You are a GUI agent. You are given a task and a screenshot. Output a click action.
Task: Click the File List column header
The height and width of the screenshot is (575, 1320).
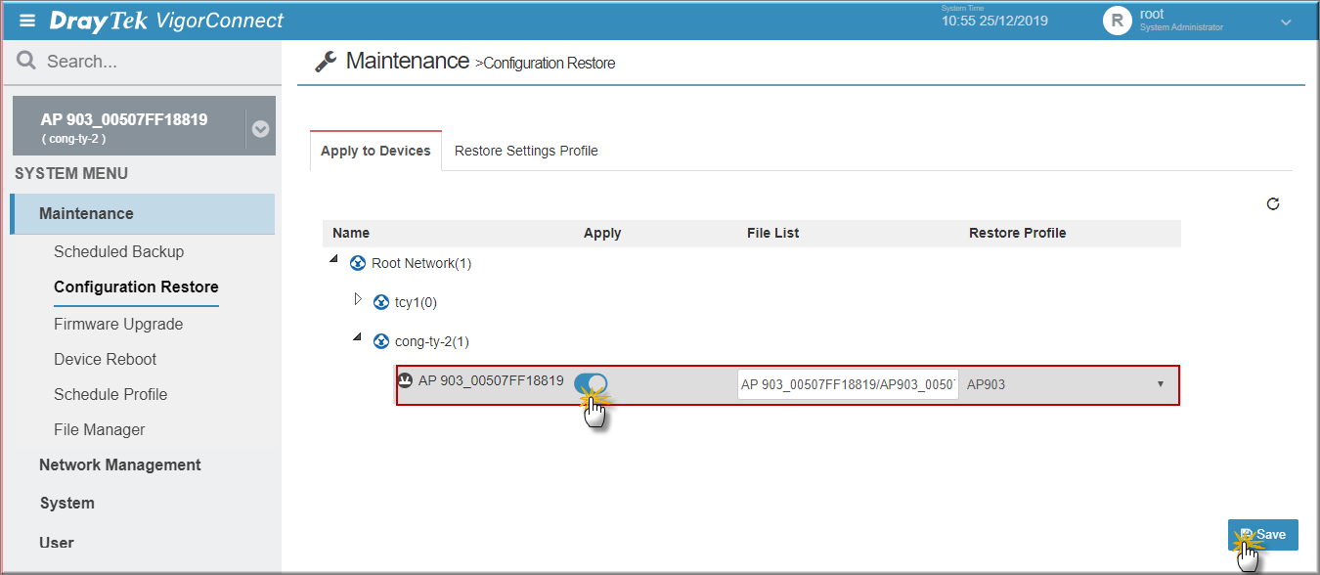coord(772,233)
